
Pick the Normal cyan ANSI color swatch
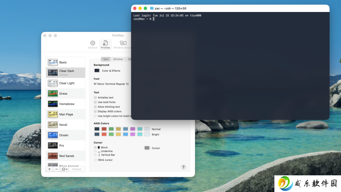140,129
